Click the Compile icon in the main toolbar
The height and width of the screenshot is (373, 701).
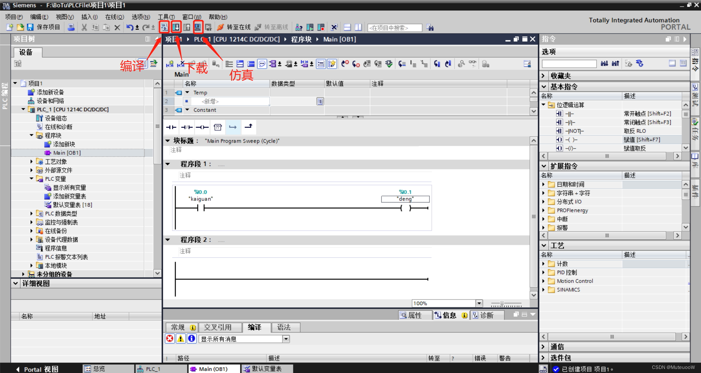click(x=164, y=27)
